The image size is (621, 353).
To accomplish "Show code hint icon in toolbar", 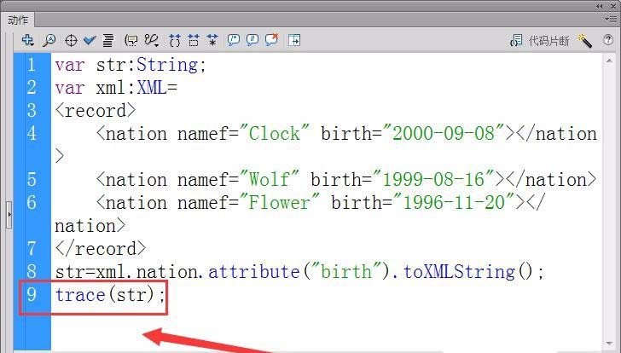I will click(131, 40).
